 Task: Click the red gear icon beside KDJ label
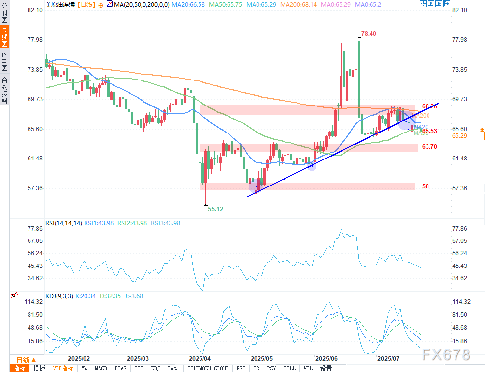pyautogui.click(x=14, y=295)
